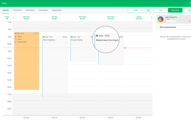Click the 13:00 time label
191x120 pixels.
point(9,66)
